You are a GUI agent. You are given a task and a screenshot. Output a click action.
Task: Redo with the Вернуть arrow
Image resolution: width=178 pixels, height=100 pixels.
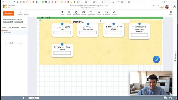tap(26, 13)
